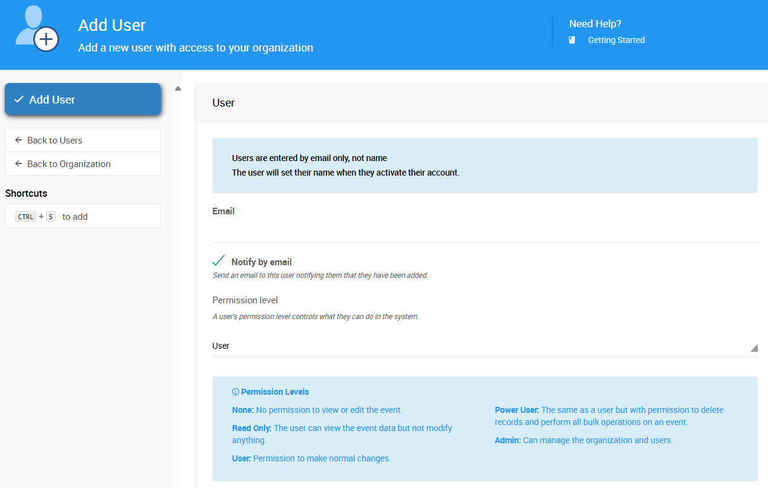This screenshot has width=768, height=488.
Task: Click inside the Email input field
Action: point(485,230)
